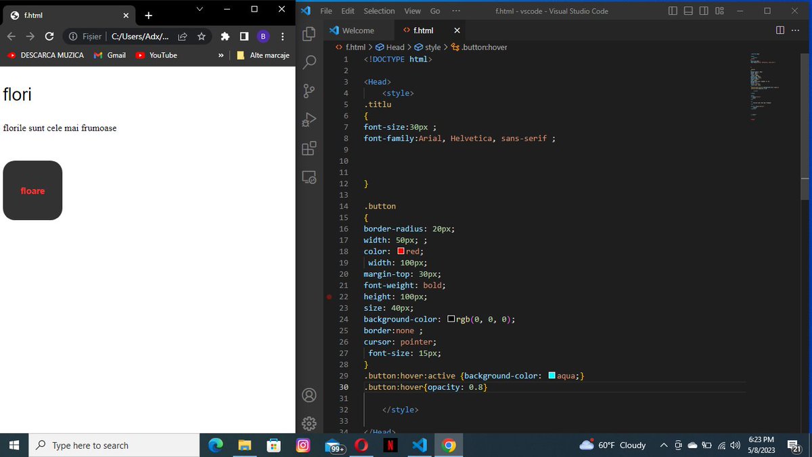
Task: Open the YouTube bookmark
Action: (156, 56)
